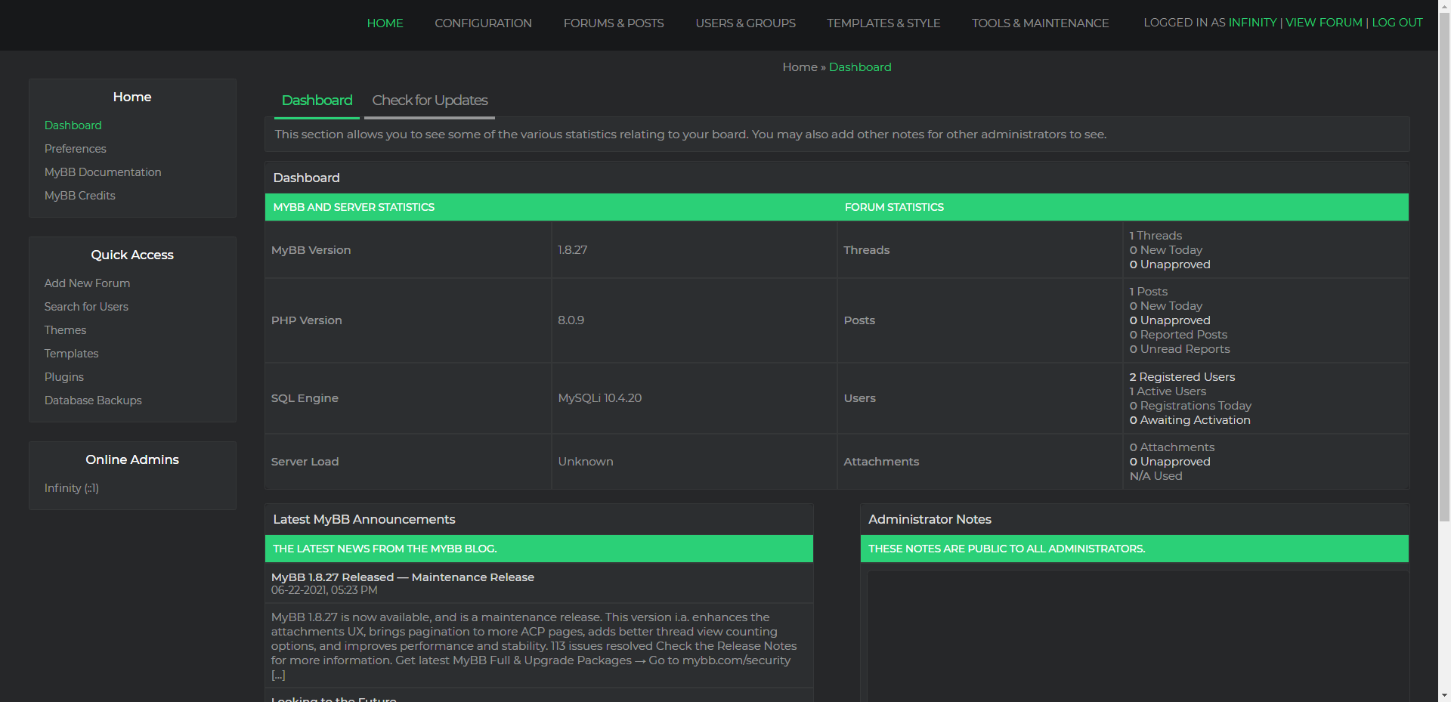Click the Log Out link
This screenshot has height=702, width=1451.
(1397, 23)
